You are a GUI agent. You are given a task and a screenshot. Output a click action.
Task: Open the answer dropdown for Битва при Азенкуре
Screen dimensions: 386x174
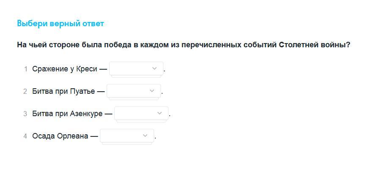141,113
